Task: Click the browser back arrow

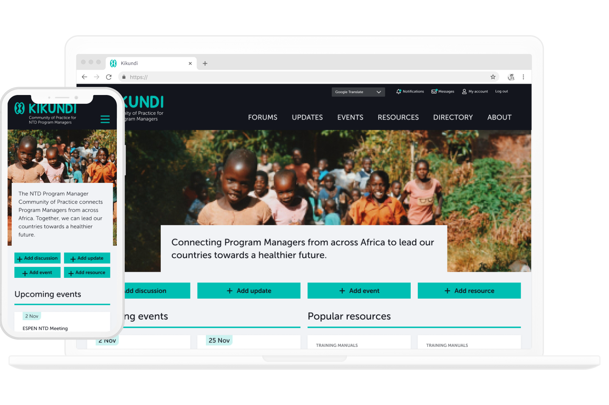Action: [x=84, y=77]
